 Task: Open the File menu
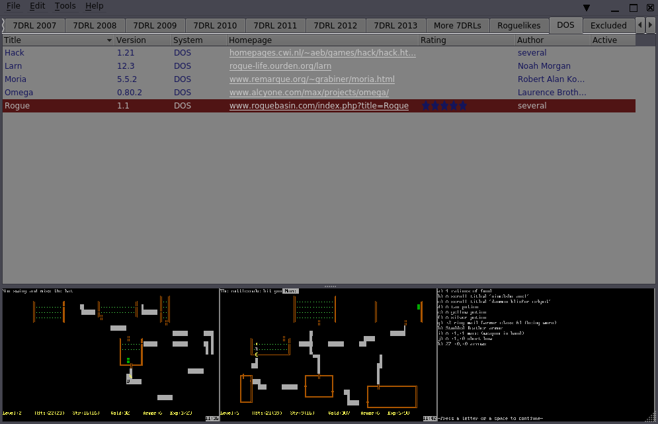pos(13,6)
